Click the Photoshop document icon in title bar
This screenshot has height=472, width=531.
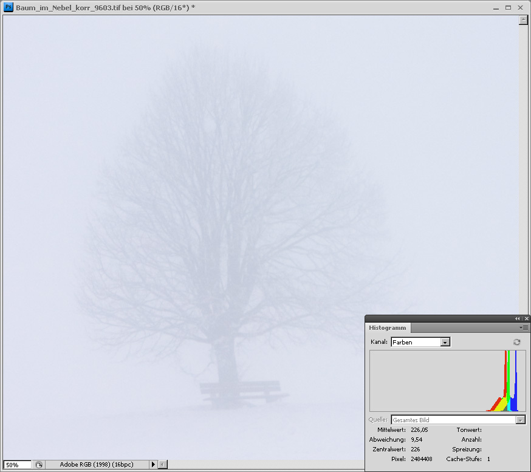pyautogui.click(x=9, y=8)
